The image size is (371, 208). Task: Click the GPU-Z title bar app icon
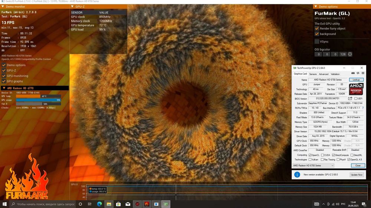(295, 68)
